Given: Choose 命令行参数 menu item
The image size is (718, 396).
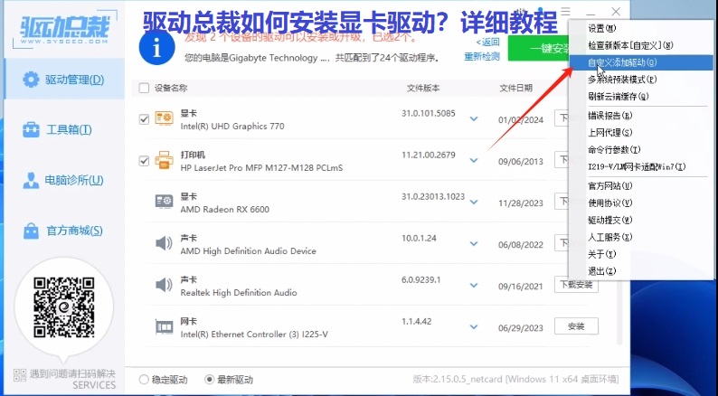Looking at the screenshot, I should [640, 150].
